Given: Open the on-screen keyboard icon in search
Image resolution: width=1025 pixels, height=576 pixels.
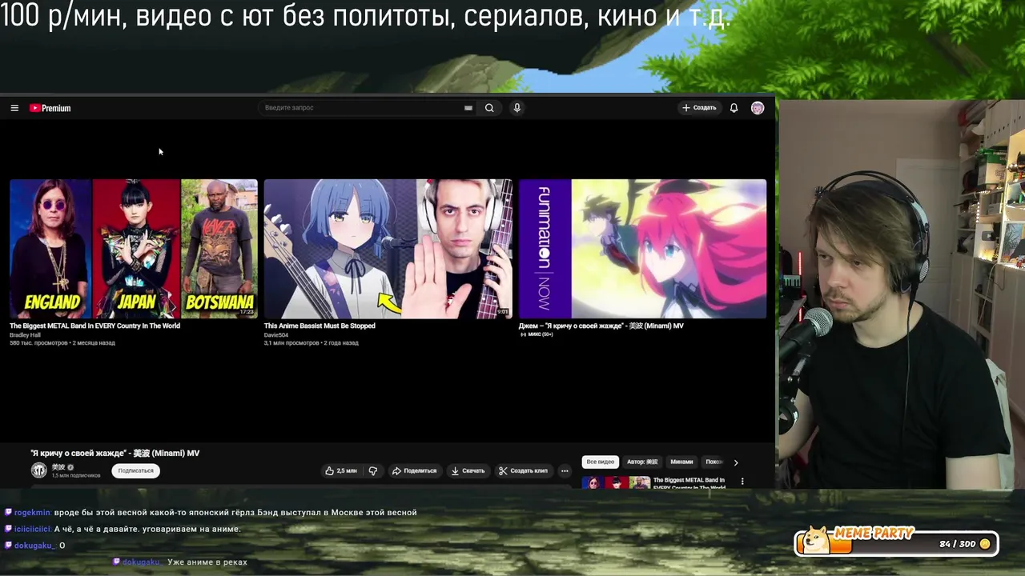Looking at the screenshot, I should [x=468, y=108].
